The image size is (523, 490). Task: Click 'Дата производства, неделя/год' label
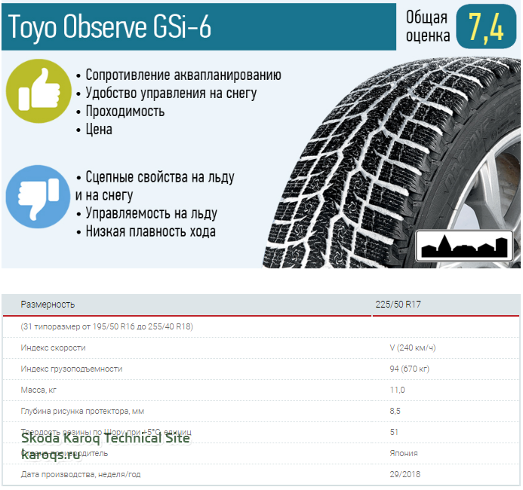pos(81,474)
